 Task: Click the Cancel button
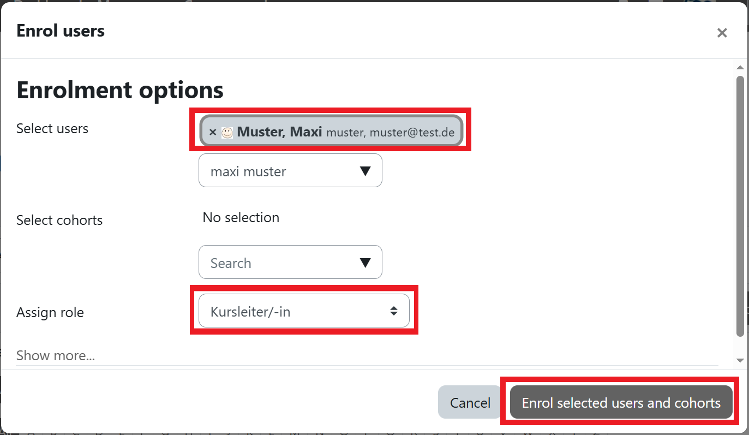coord(470,403)
